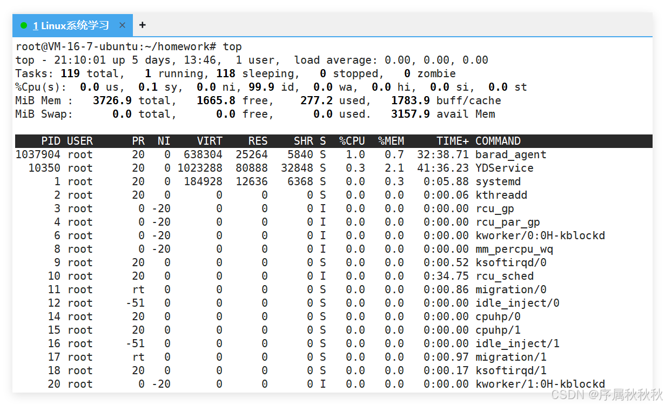Click the 184928 VIRT value of systemd
The height and width of the screenshot is (405, 665).
click(x=203, y=181)
